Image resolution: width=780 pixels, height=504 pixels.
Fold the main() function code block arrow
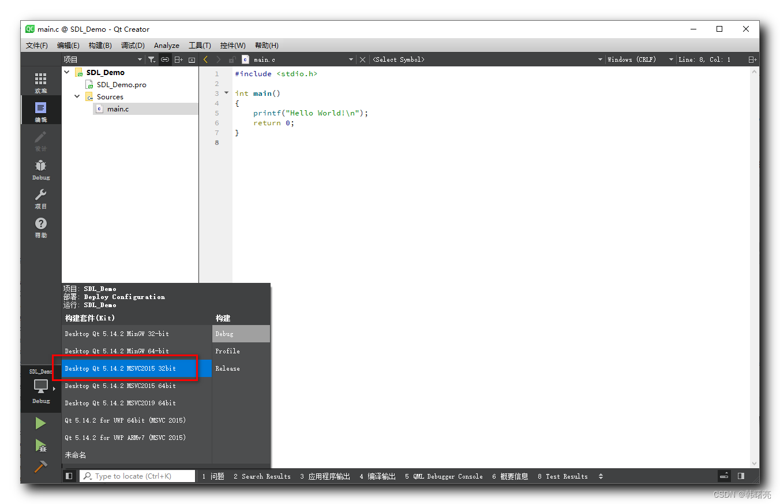point(226,93)
